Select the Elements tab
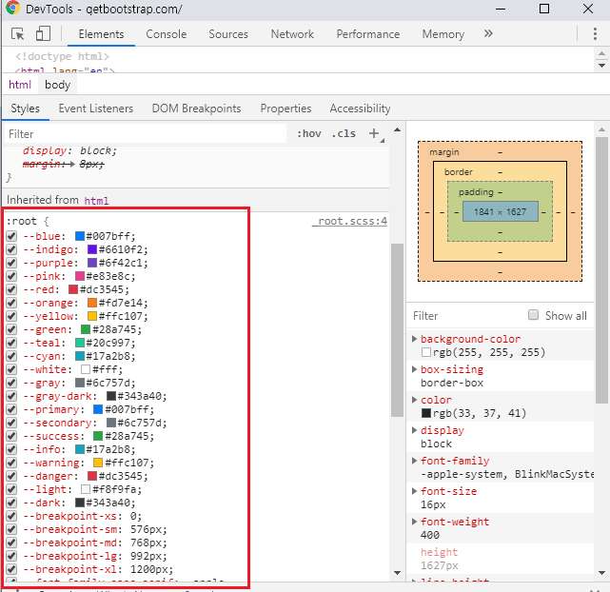This screenshot has width=610, height=592. 101,34
